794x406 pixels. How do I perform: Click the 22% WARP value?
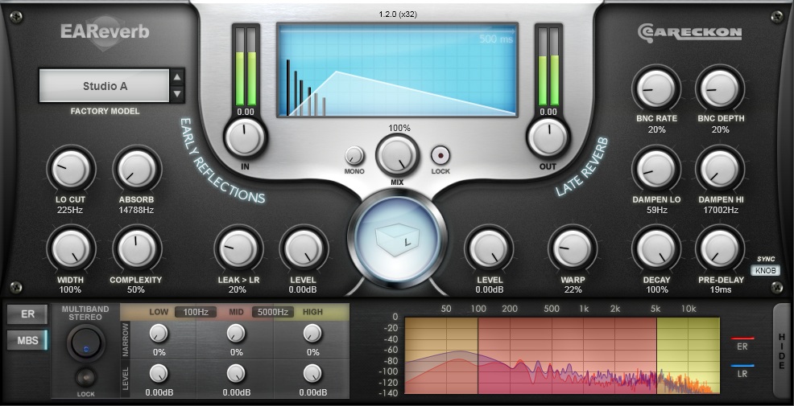(x=573, y=289)
